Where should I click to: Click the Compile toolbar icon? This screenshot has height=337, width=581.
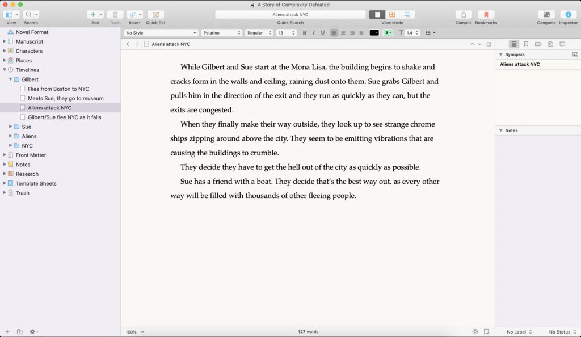pos(464,14)
